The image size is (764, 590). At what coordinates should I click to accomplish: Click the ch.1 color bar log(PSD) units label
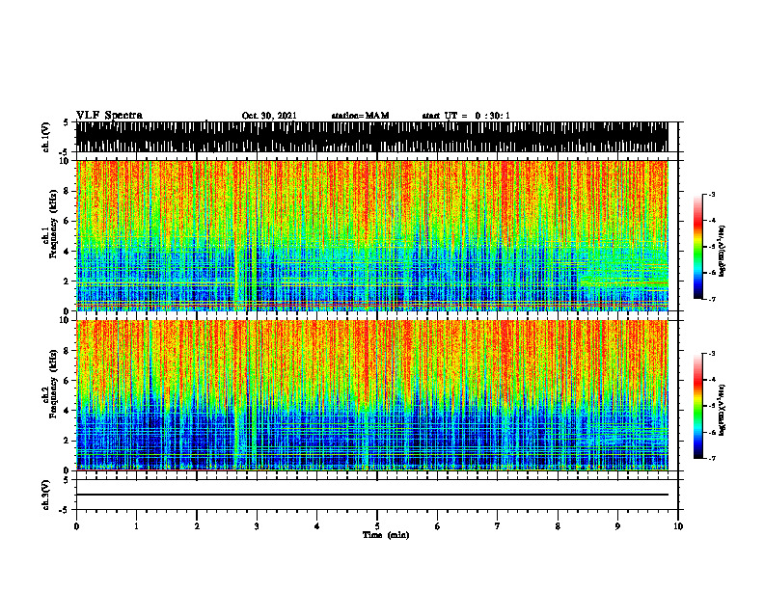pos(723,251)
